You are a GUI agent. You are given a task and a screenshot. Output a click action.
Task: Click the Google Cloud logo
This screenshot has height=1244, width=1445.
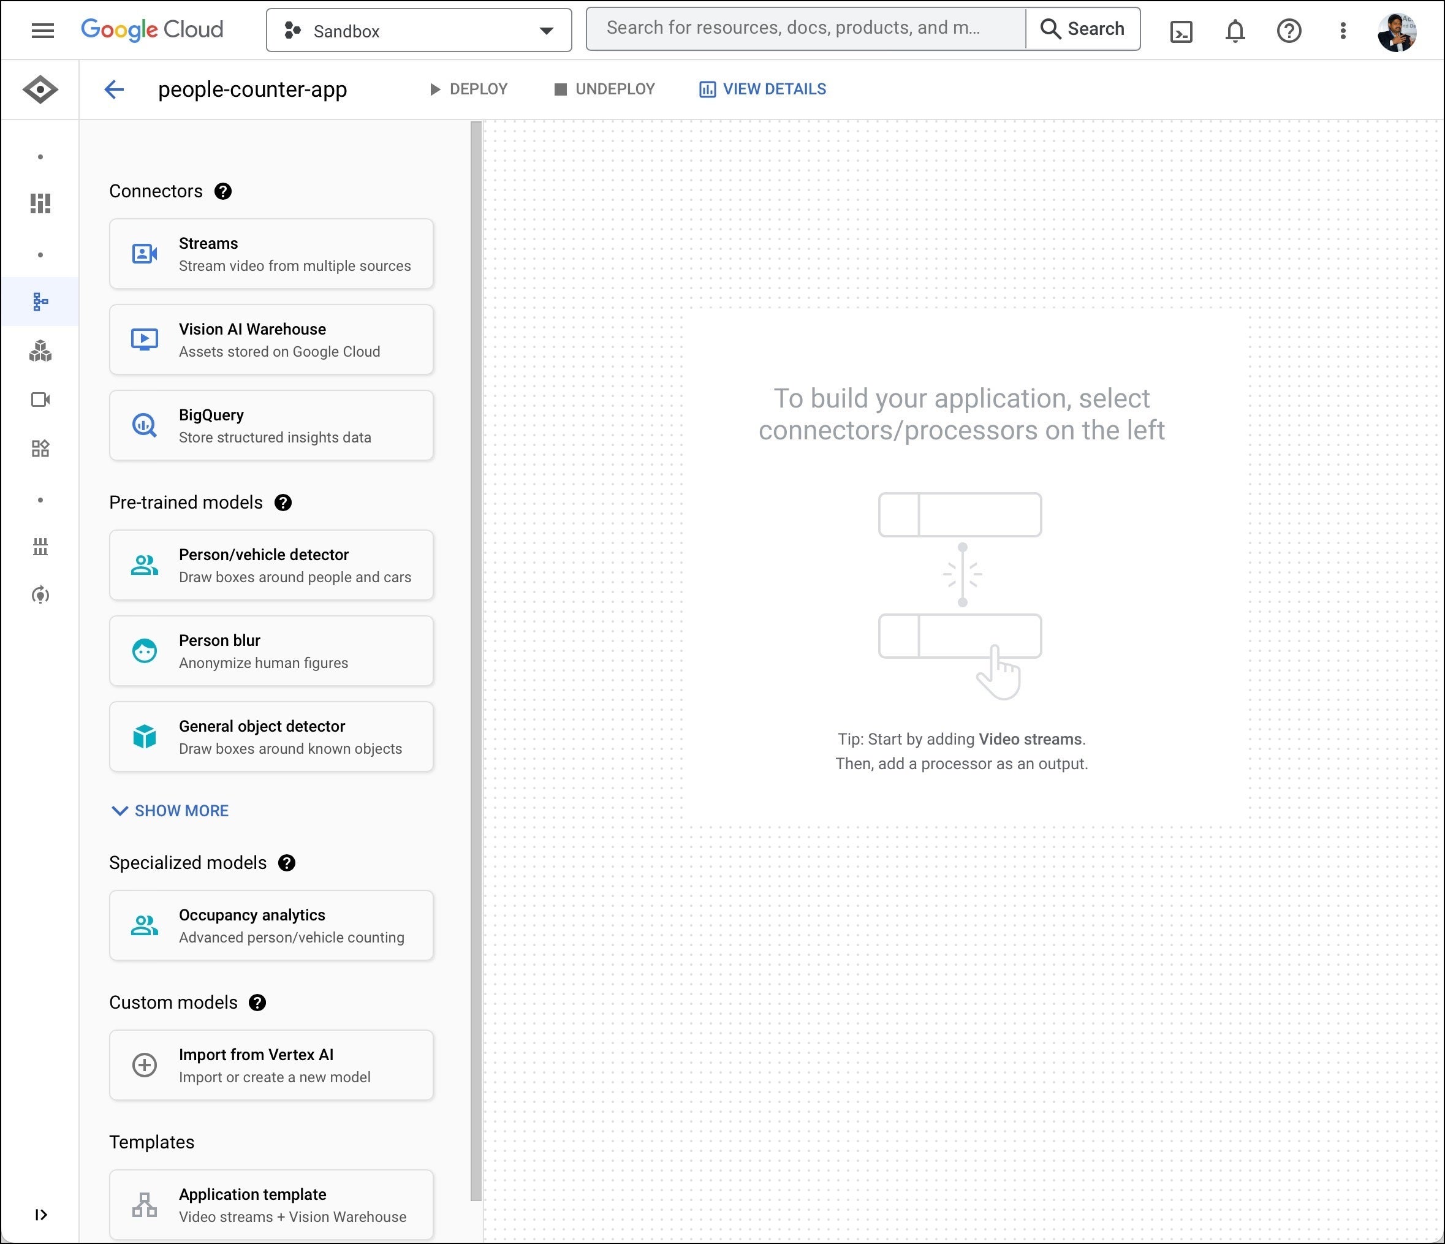coord(152,30)
